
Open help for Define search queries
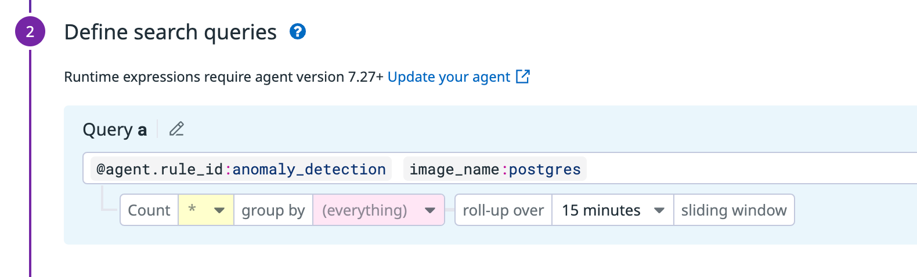pos(298,31)
